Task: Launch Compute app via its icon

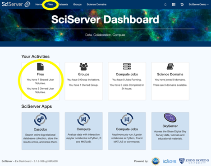Action: click(x=83, y=119)
